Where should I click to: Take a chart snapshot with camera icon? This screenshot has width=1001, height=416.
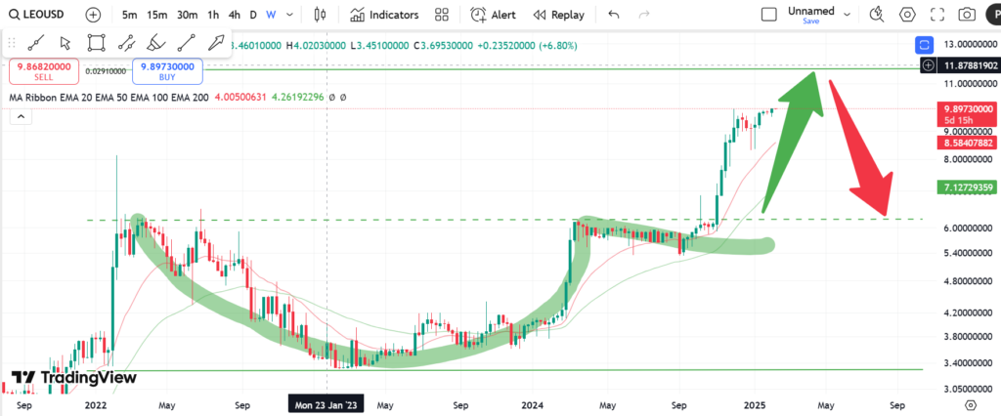point(966,15)
